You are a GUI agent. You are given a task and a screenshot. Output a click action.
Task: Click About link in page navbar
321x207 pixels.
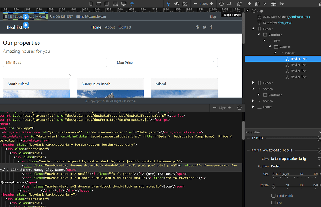click(x=110, y=27)
